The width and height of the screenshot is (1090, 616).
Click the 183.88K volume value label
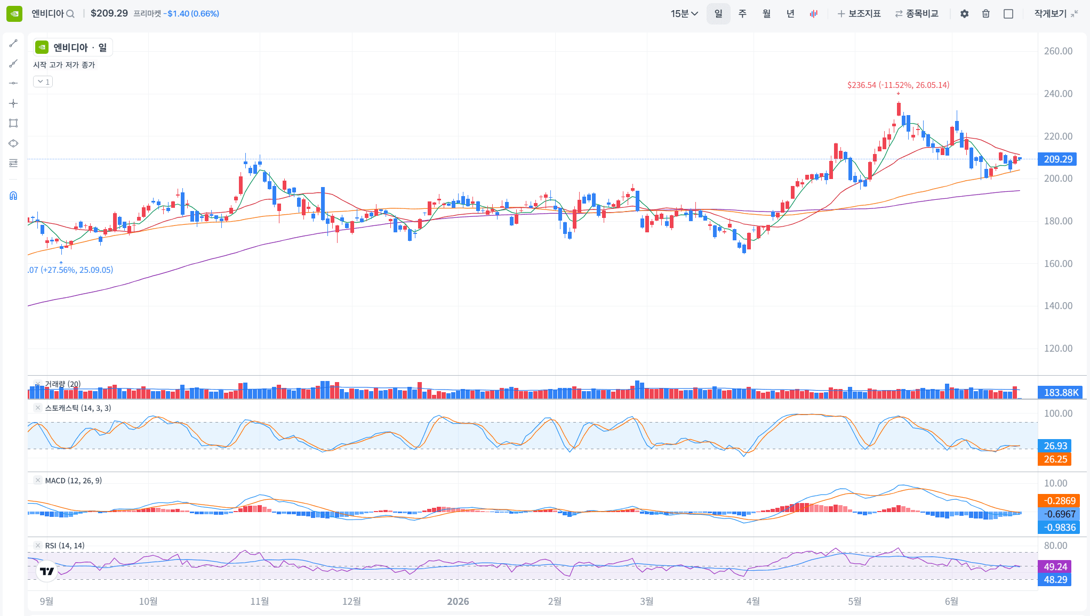pyautogui.click(x=1061, y=392)
